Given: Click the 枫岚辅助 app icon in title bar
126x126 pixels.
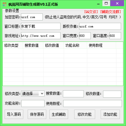Looking at the screenshot, I should pos(4,4).
